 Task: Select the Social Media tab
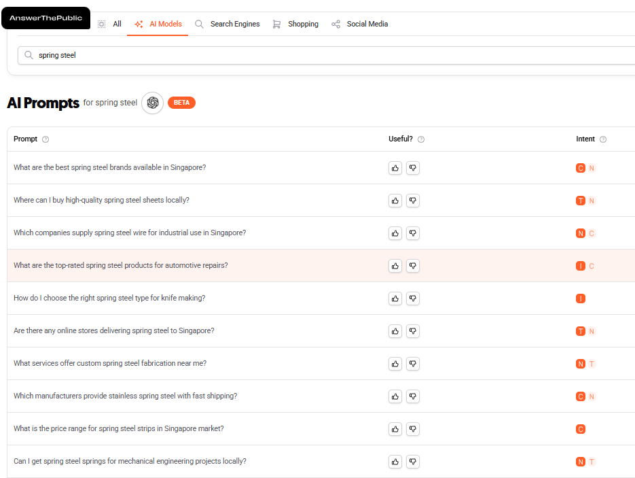pos(360,24)
